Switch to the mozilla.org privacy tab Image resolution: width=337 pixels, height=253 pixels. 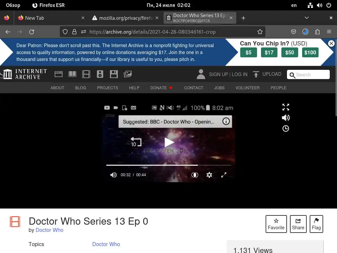tap(125, 18)
